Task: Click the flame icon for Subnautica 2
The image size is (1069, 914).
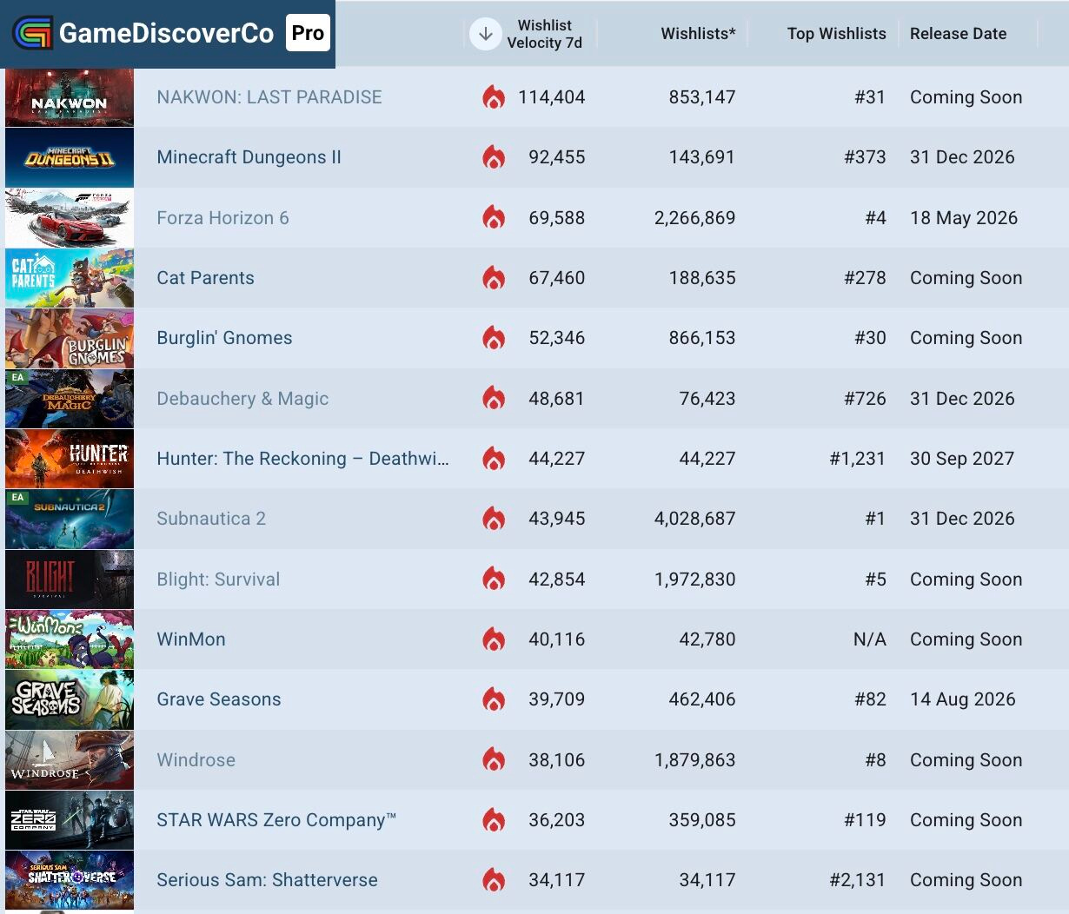Action: click(494, 519)
